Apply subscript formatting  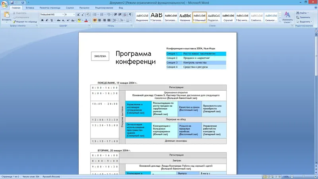[63, 20]
